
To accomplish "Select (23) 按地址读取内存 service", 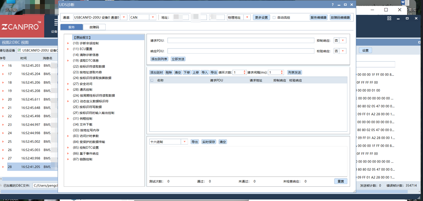I will point(87,72).
